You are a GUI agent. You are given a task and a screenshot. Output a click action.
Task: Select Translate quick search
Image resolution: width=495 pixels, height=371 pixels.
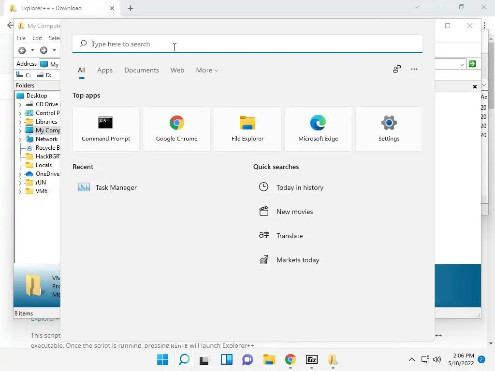(x=281, y=236)
